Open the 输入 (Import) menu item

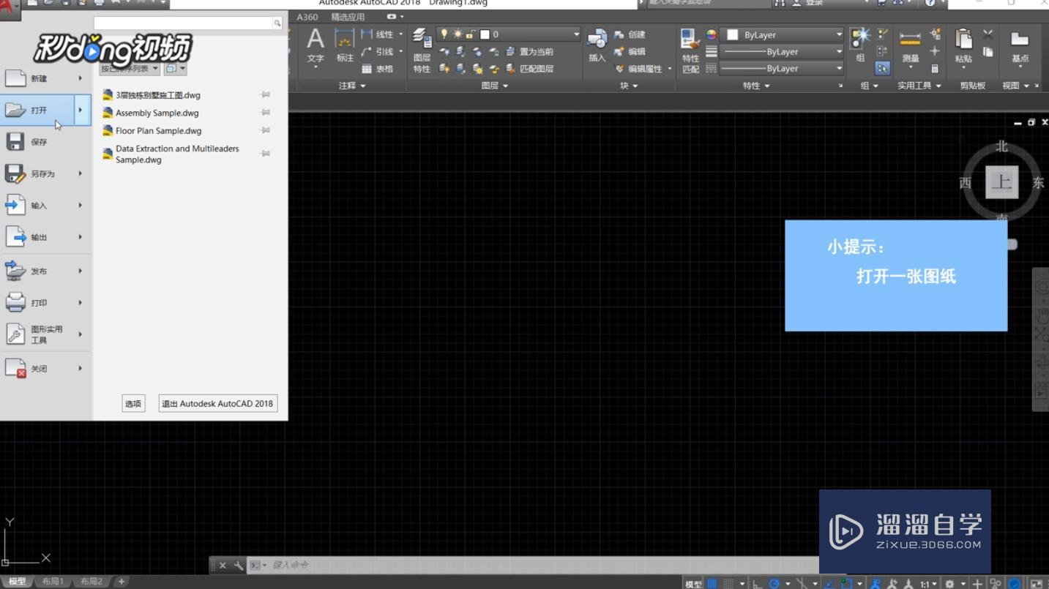tap(45, 206)
